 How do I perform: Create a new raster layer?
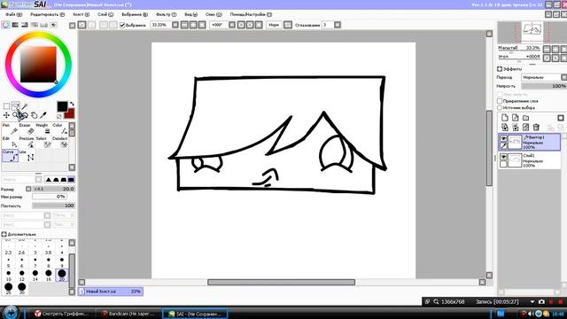505,118
